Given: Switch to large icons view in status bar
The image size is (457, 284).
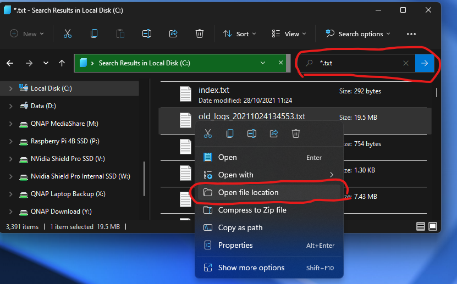Looking at the screenshot, I should tap(433, 226).
